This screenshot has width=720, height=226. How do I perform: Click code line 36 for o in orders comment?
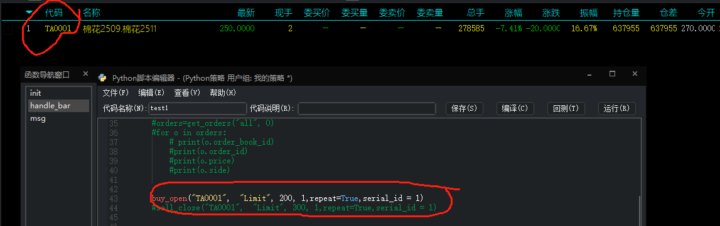coord(189,133)
